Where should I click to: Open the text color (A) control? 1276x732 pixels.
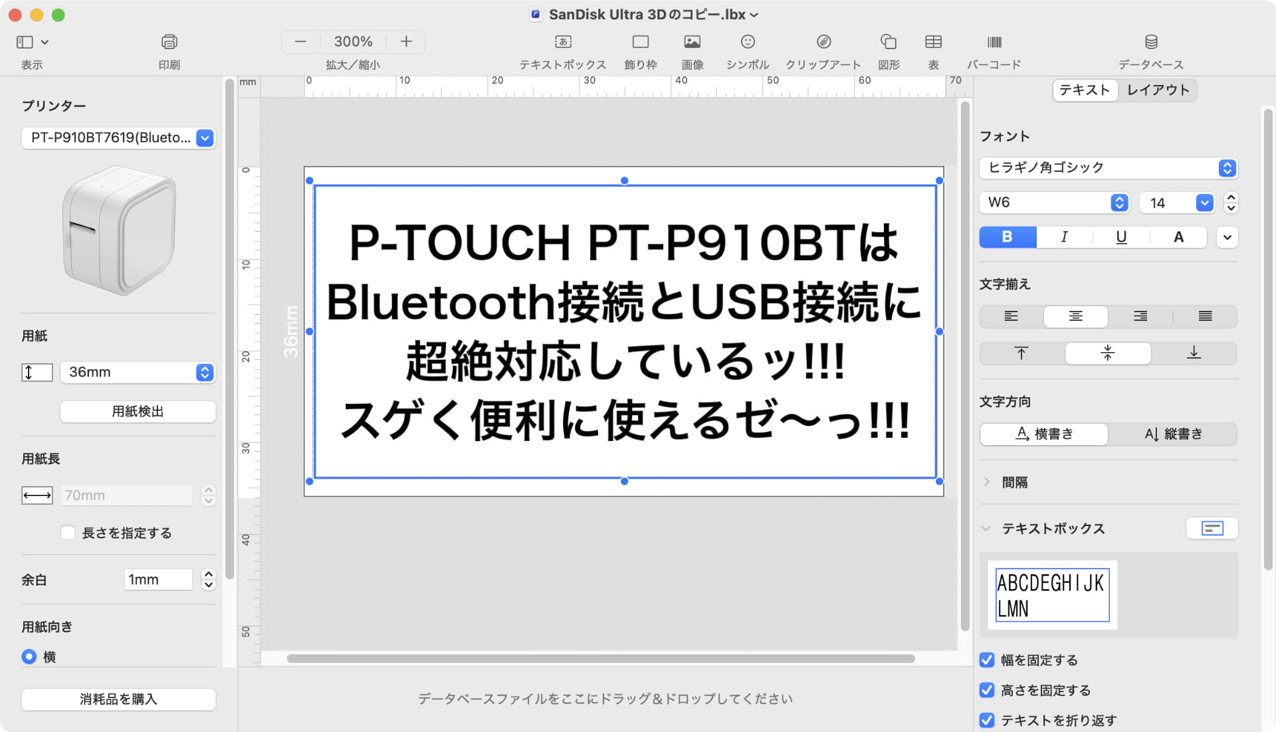1178,236
